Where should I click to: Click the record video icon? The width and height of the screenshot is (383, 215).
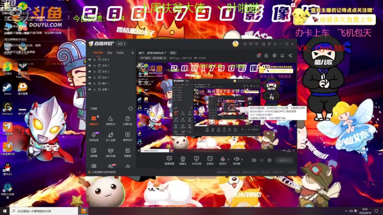click(x=254, y=160)
